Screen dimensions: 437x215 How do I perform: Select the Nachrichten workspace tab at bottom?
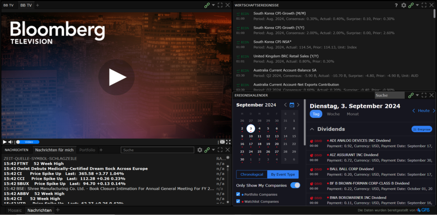[x=40, y=210]
